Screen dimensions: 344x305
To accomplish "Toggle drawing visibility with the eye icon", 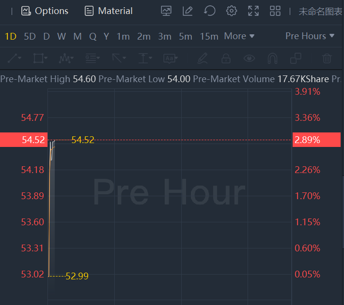I will coord(249,58).
